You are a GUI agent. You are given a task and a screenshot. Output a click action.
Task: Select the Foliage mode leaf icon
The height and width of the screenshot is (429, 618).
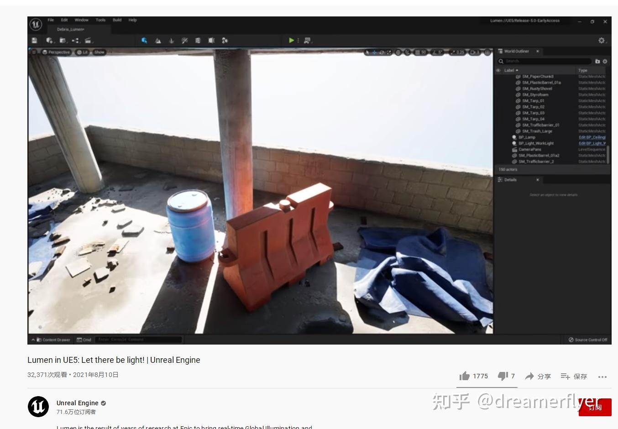(171, 40)
